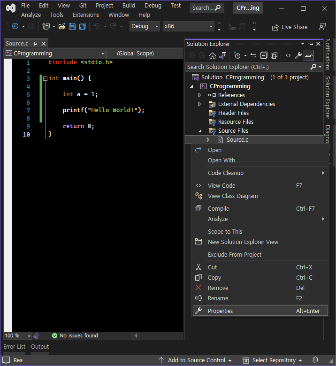The height and width of the screenshot is (366, 336).
Task: Switch views icon in Solution Explorer
Action: coord(223,55)
